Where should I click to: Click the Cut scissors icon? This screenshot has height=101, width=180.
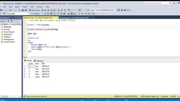pos(58,10)
